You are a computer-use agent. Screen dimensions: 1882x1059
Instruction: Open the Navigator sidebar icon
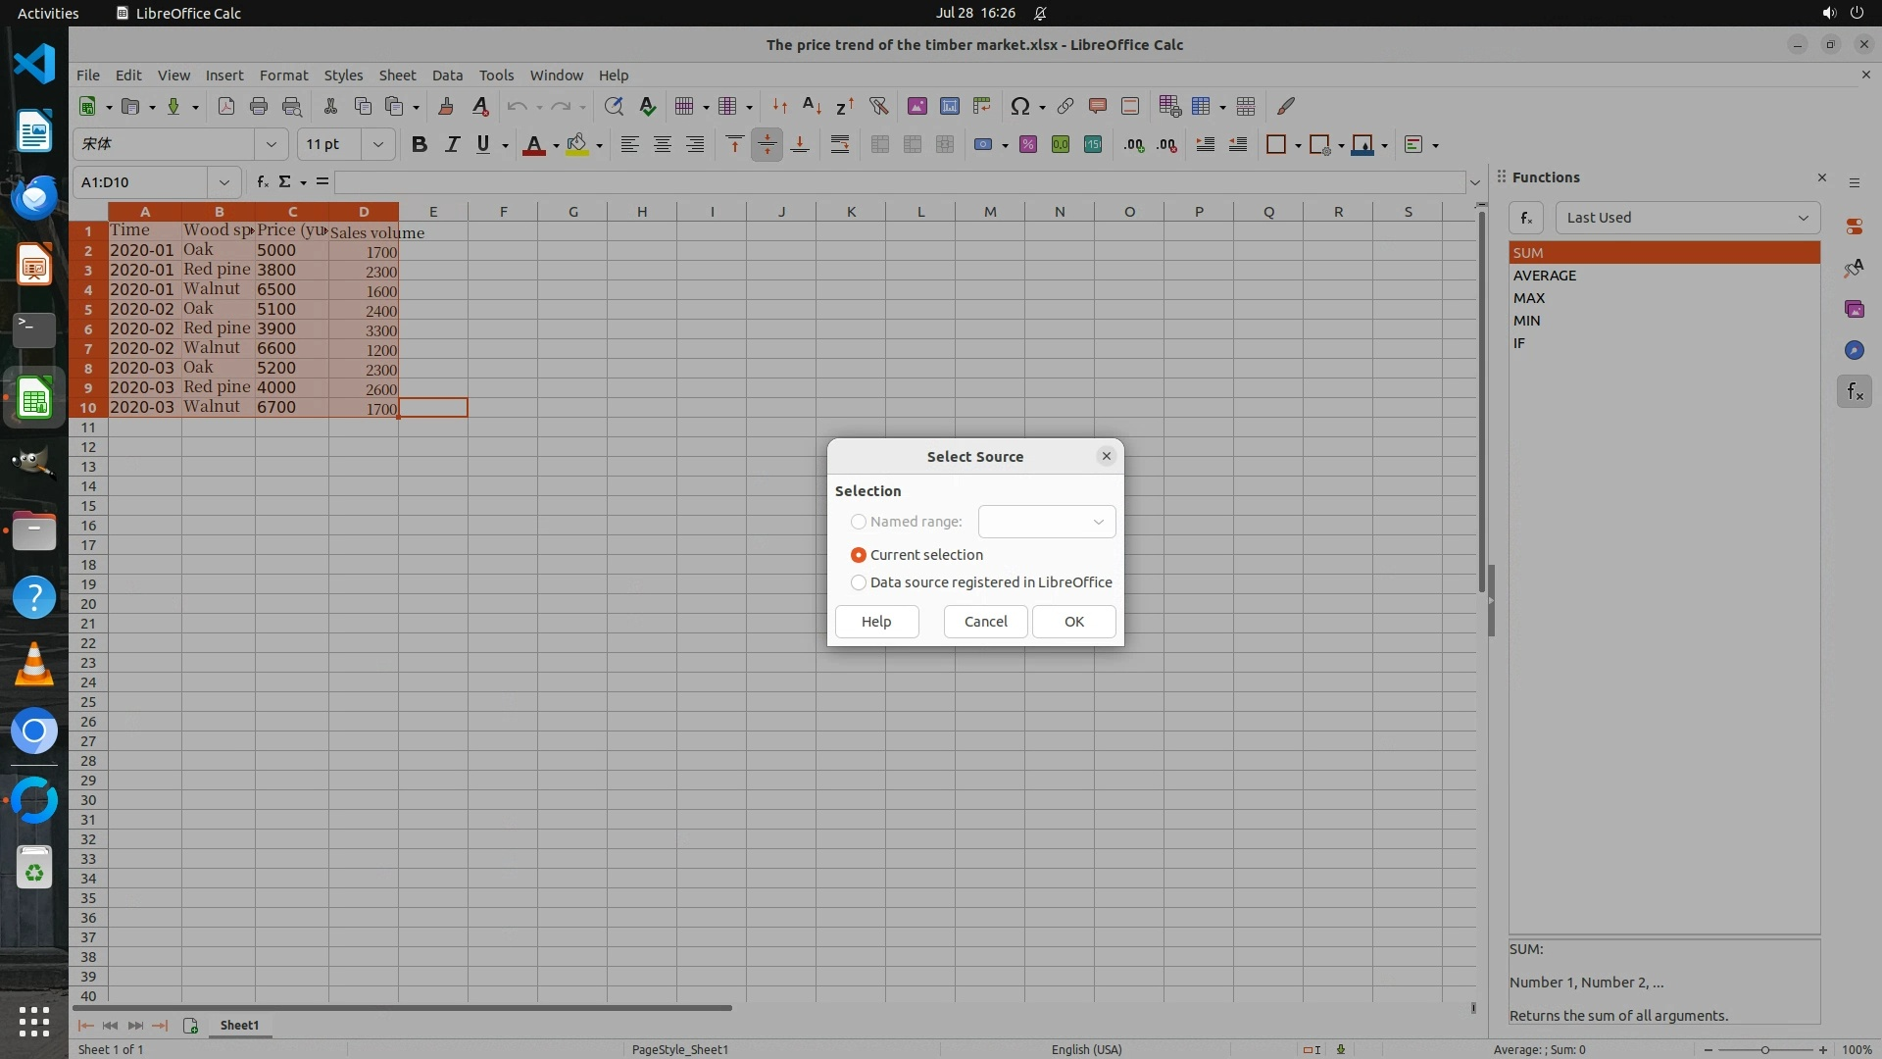[x=1854, y=350]
